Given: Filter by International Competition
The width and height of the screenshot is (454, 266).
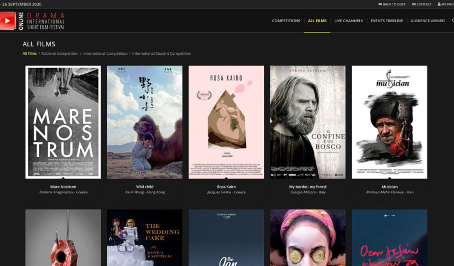Looking at the screenshot, I should pyautogui.click(x=105, y=54).
